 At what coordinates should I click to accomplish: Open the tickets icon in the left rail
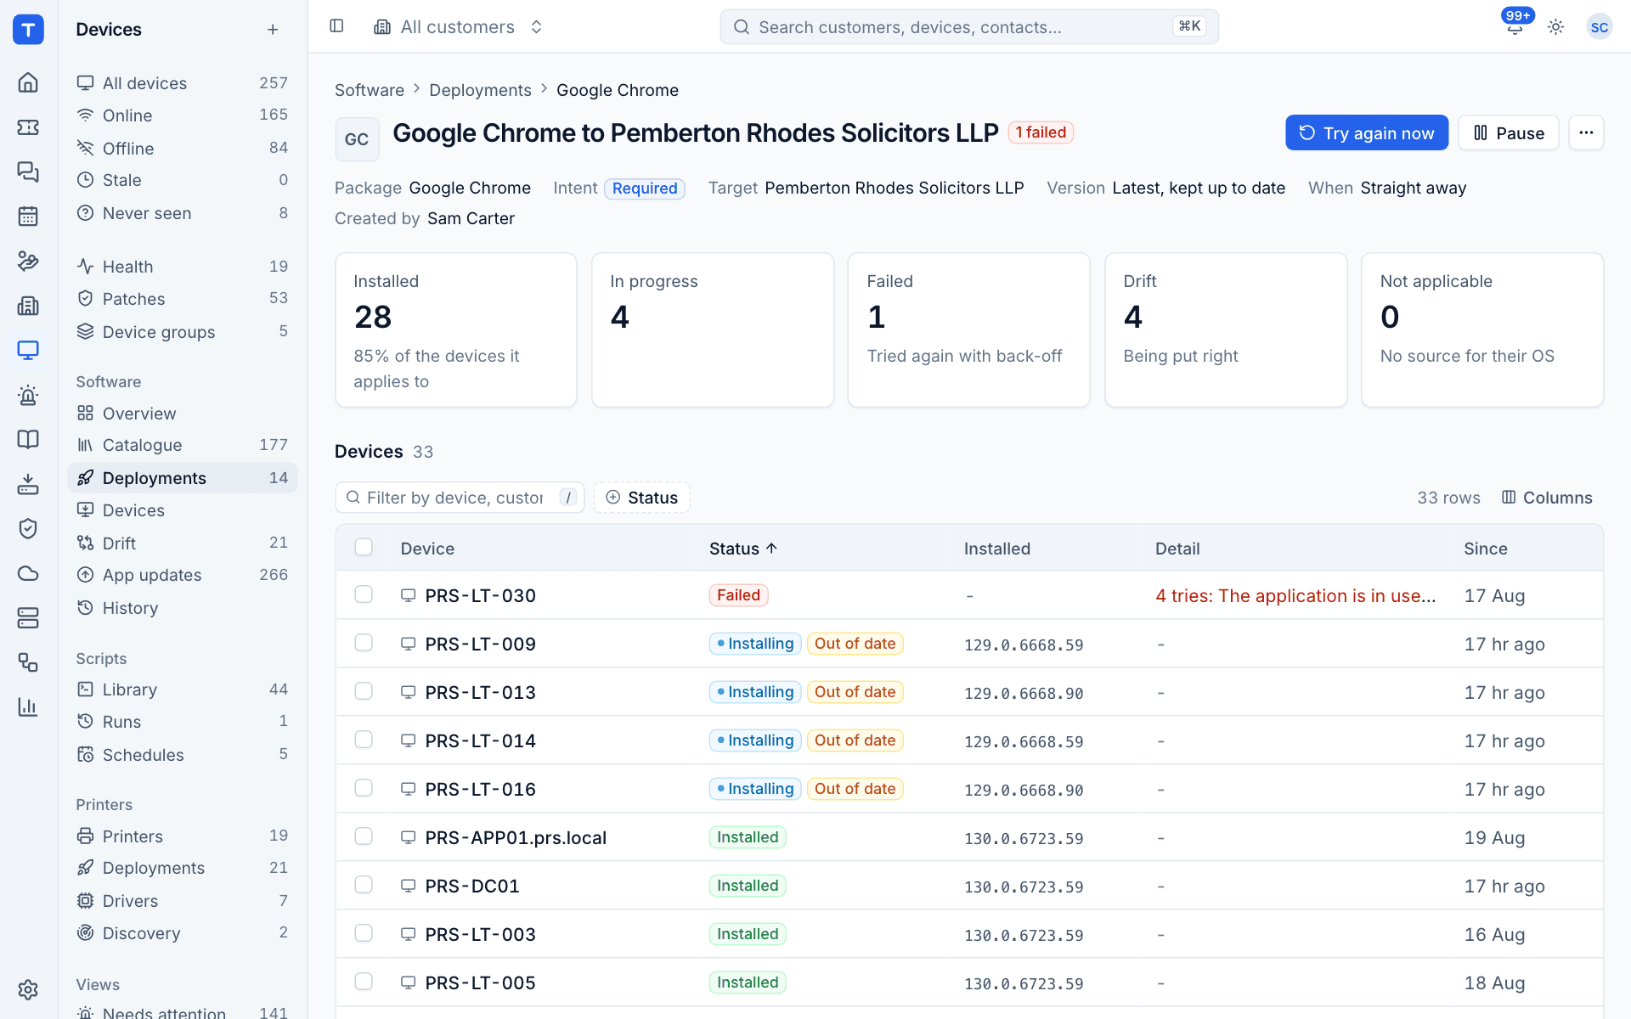(x=28, y=127)
